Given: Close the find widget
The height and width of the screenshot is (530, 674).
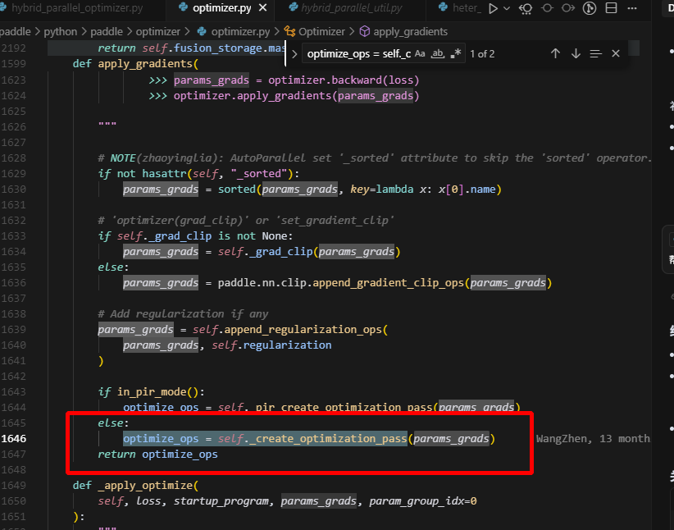Looking at the screenshot, I should click(616, 53).
